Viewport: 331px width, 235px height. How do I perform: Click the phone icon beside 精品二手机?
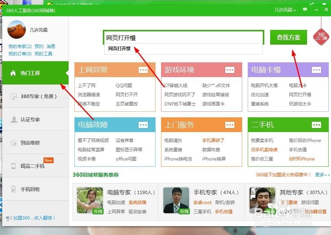[13, 166]
